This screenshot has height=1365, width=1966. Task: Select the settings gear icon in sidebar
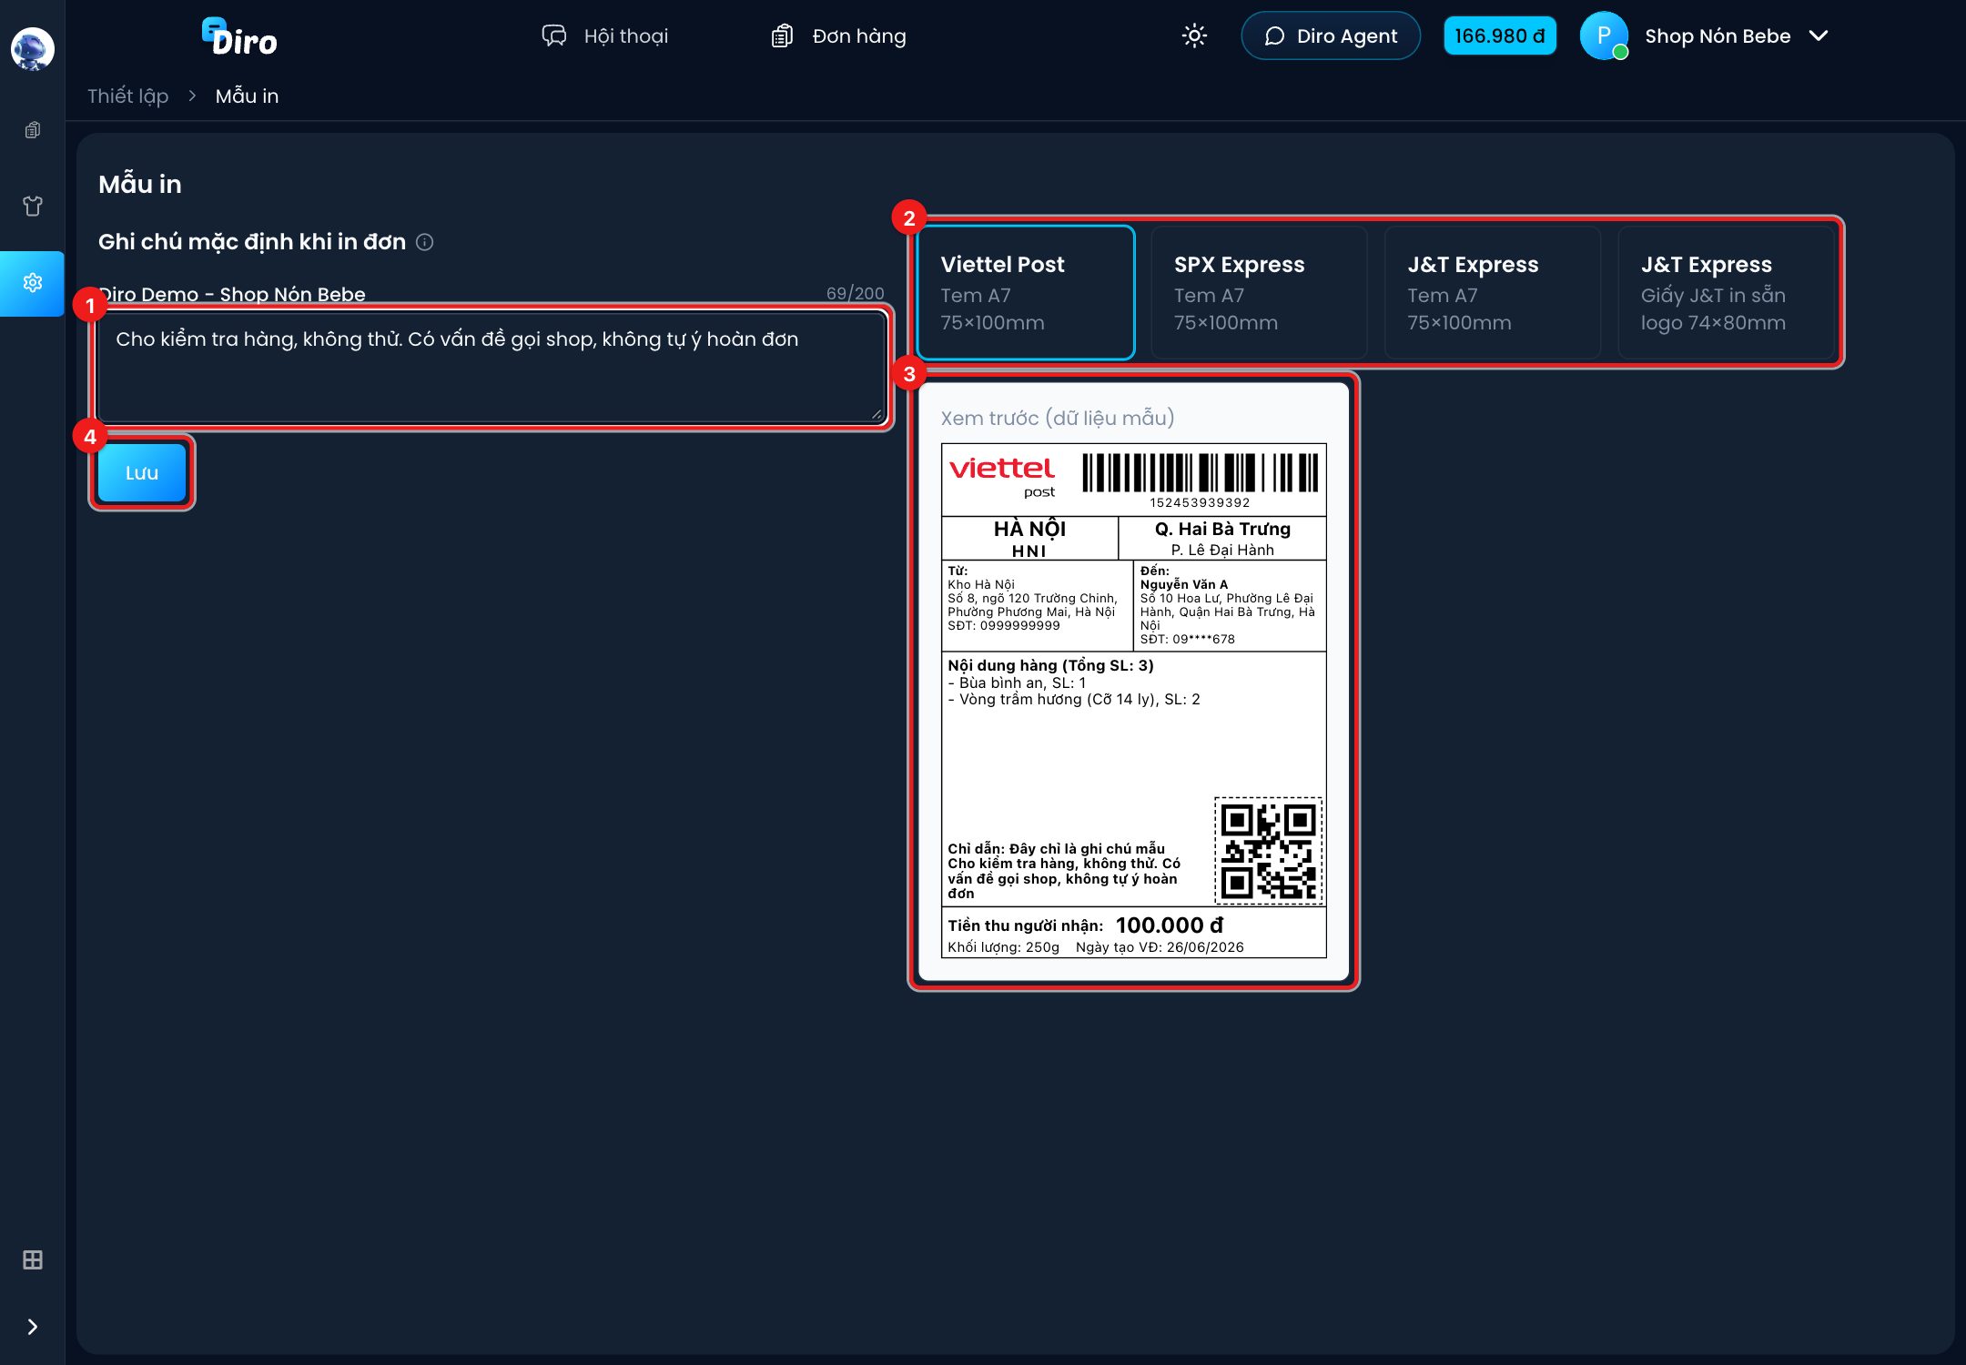33,283
